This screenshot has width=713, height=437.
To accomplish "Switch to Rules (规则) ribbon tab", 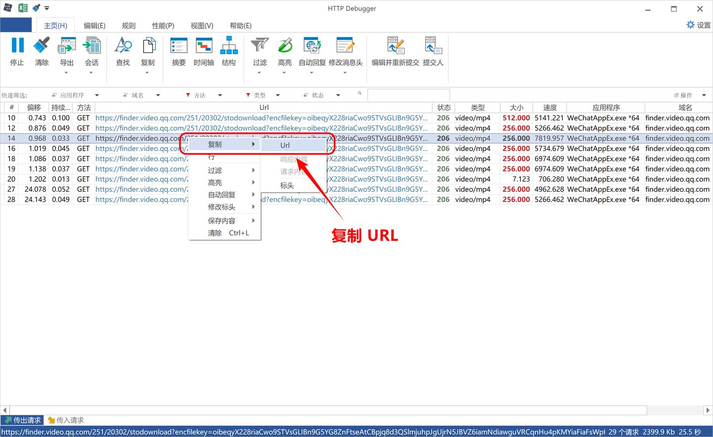I will [x=129, y=25].
